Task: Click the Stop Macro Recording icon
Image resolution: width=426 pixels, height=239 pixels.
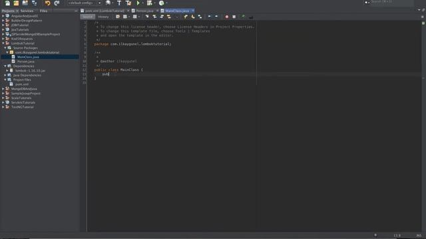Action: pyautogui.click(x=234, y=17)
